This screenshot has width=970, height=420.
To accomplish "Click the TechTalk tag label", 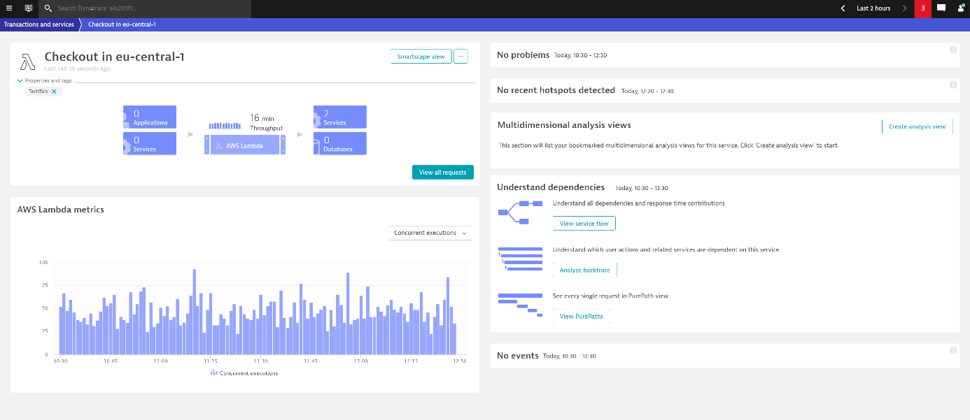I will (38, 92).
